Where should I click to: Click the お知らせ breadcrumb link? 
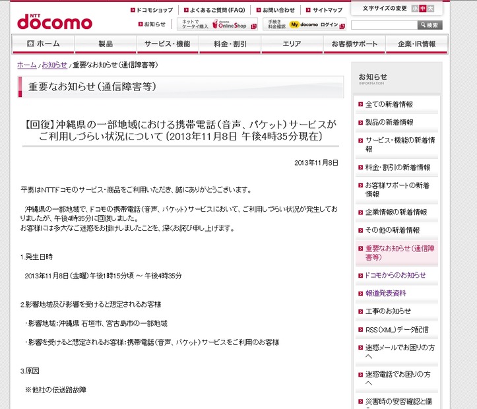point(55,65)
